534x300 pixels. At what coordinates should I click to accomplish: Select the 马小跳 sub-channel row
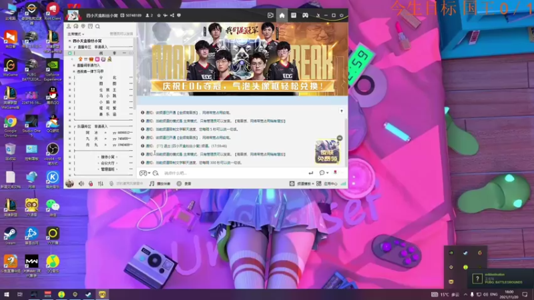click(101, 96)
